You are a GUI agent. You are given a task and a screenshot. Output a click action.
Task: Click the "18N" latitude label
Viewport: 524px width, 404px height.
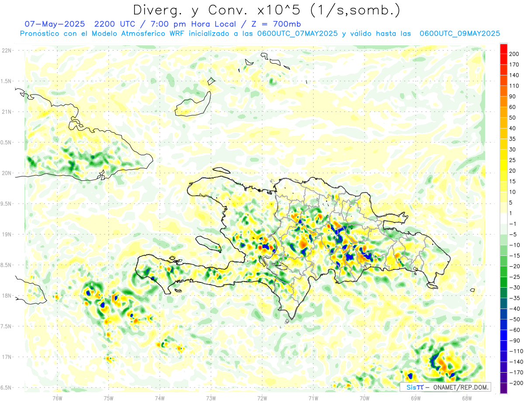pyautogui.click(x=7, y=295)
